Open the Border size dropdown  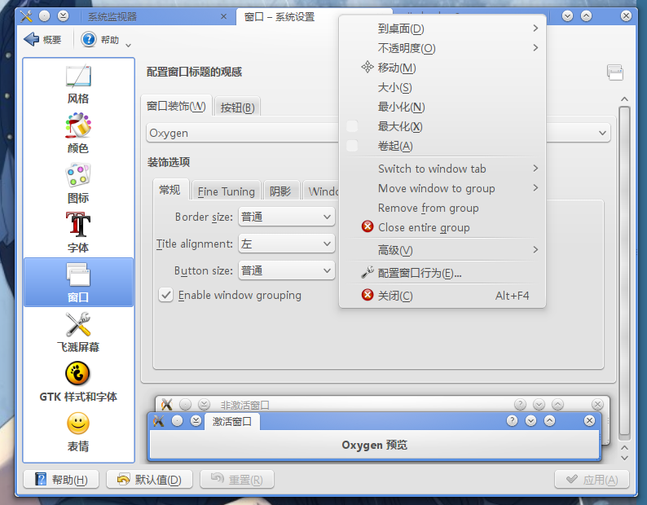pyautogui.click(x=287, y=217)
